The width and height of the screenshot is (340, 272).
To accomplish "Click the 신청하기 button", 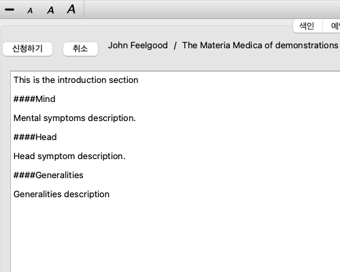I will coord(28,49).
